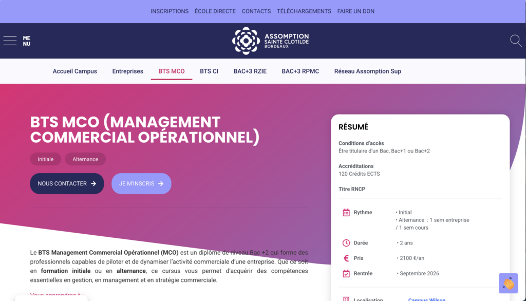Screen dimensions: 526x301
Task: Click 'Vous apprendrez à' pink text
Action: click(x=57, y=295)
